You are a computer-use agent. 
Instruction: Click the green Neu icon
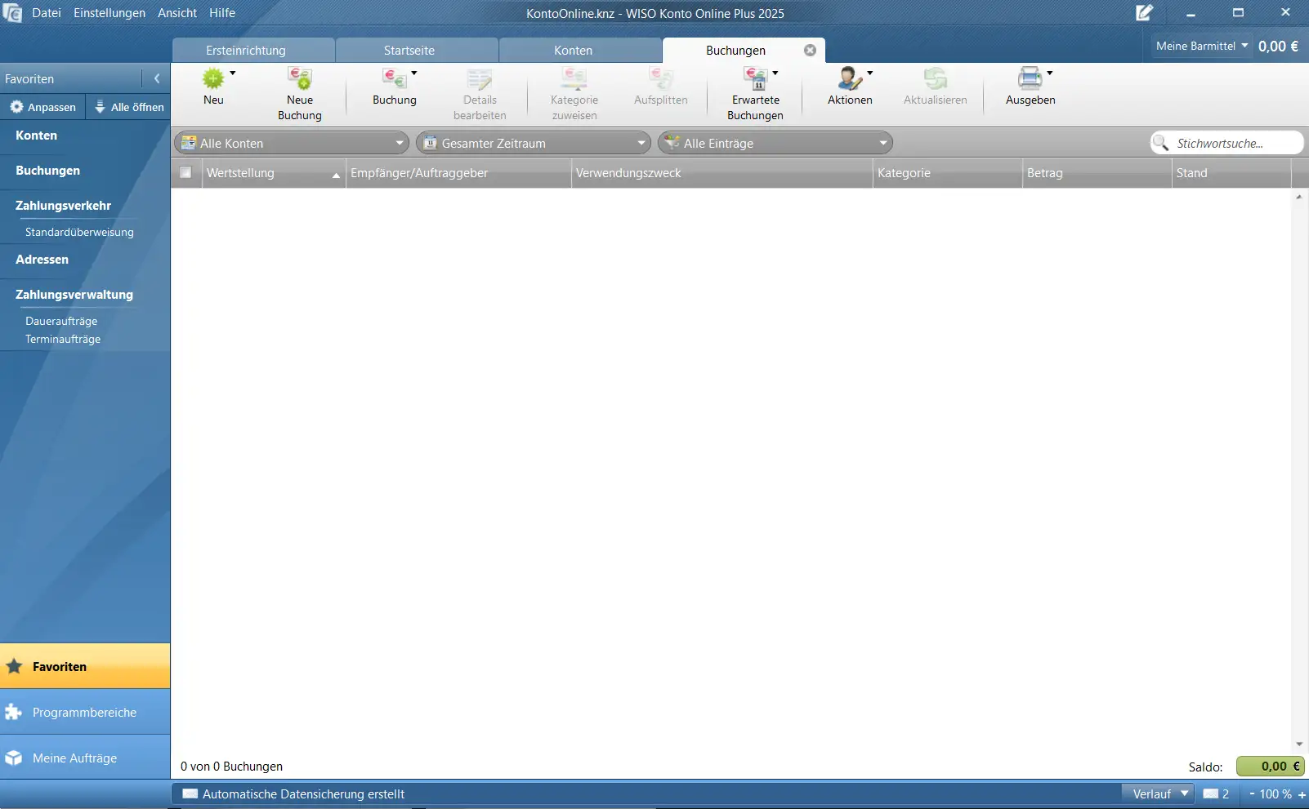tap(212, 79)
